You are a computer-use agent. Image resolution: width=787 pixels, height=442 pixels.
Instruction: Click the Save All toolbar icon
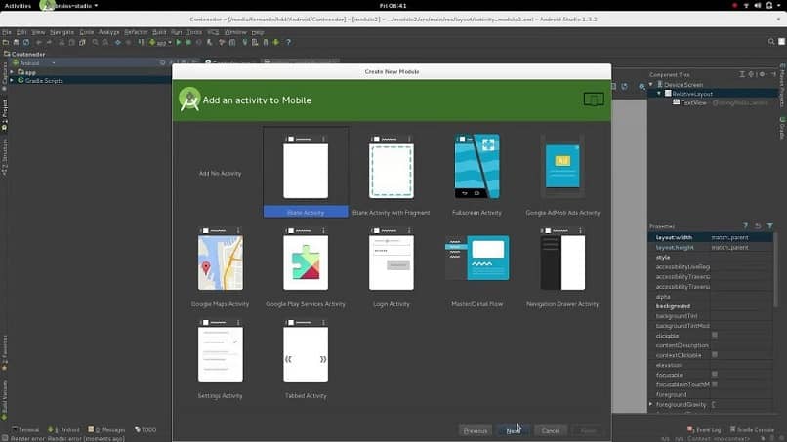(x=16, y=43)
